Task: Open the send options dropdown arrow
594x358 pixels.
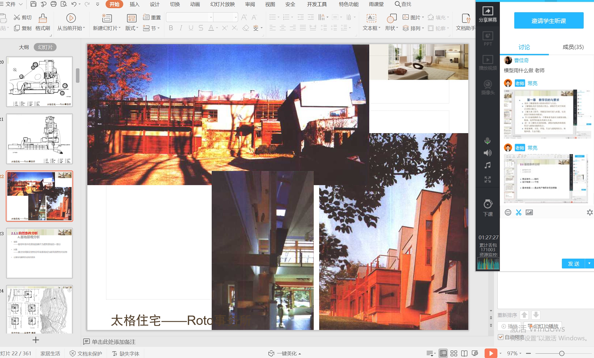Action: pos(589,263)
